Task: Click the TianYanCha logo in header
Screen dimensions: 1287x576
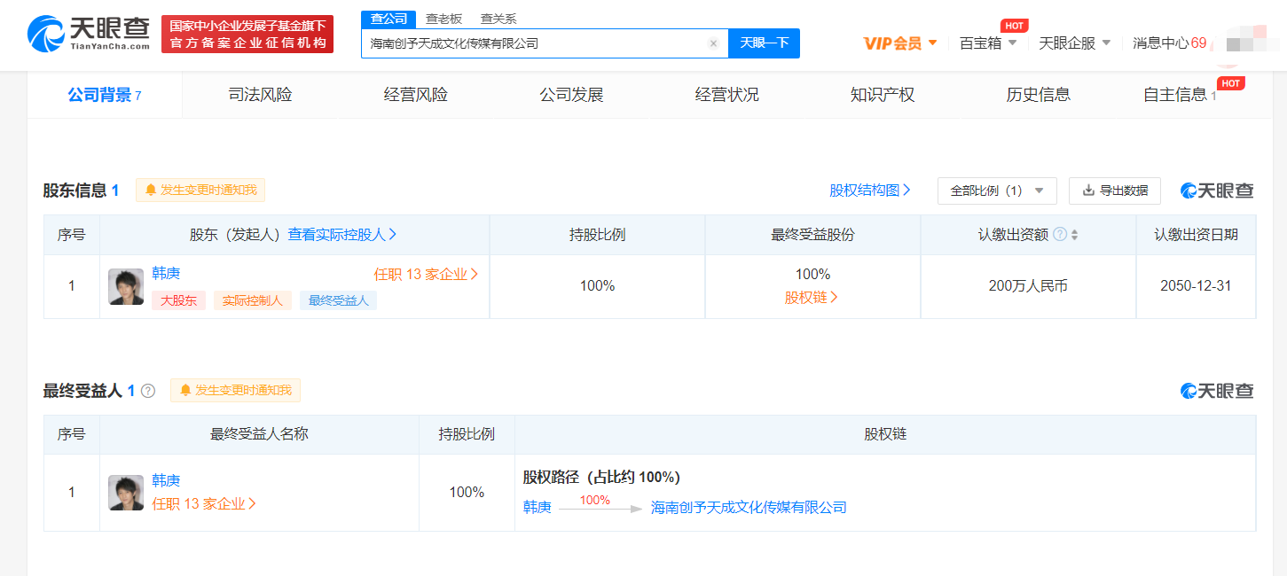Action: 89,34
